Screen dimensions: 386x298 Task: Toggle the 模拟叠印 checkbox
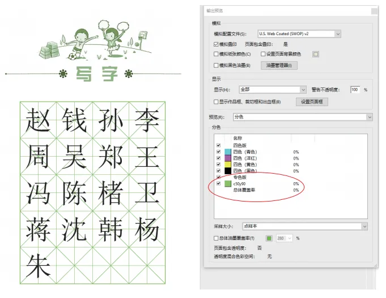coord(216,44)
